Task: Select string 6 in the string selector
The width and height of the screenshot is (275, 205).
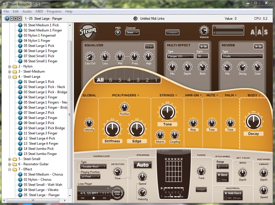Action: (111, 80)
